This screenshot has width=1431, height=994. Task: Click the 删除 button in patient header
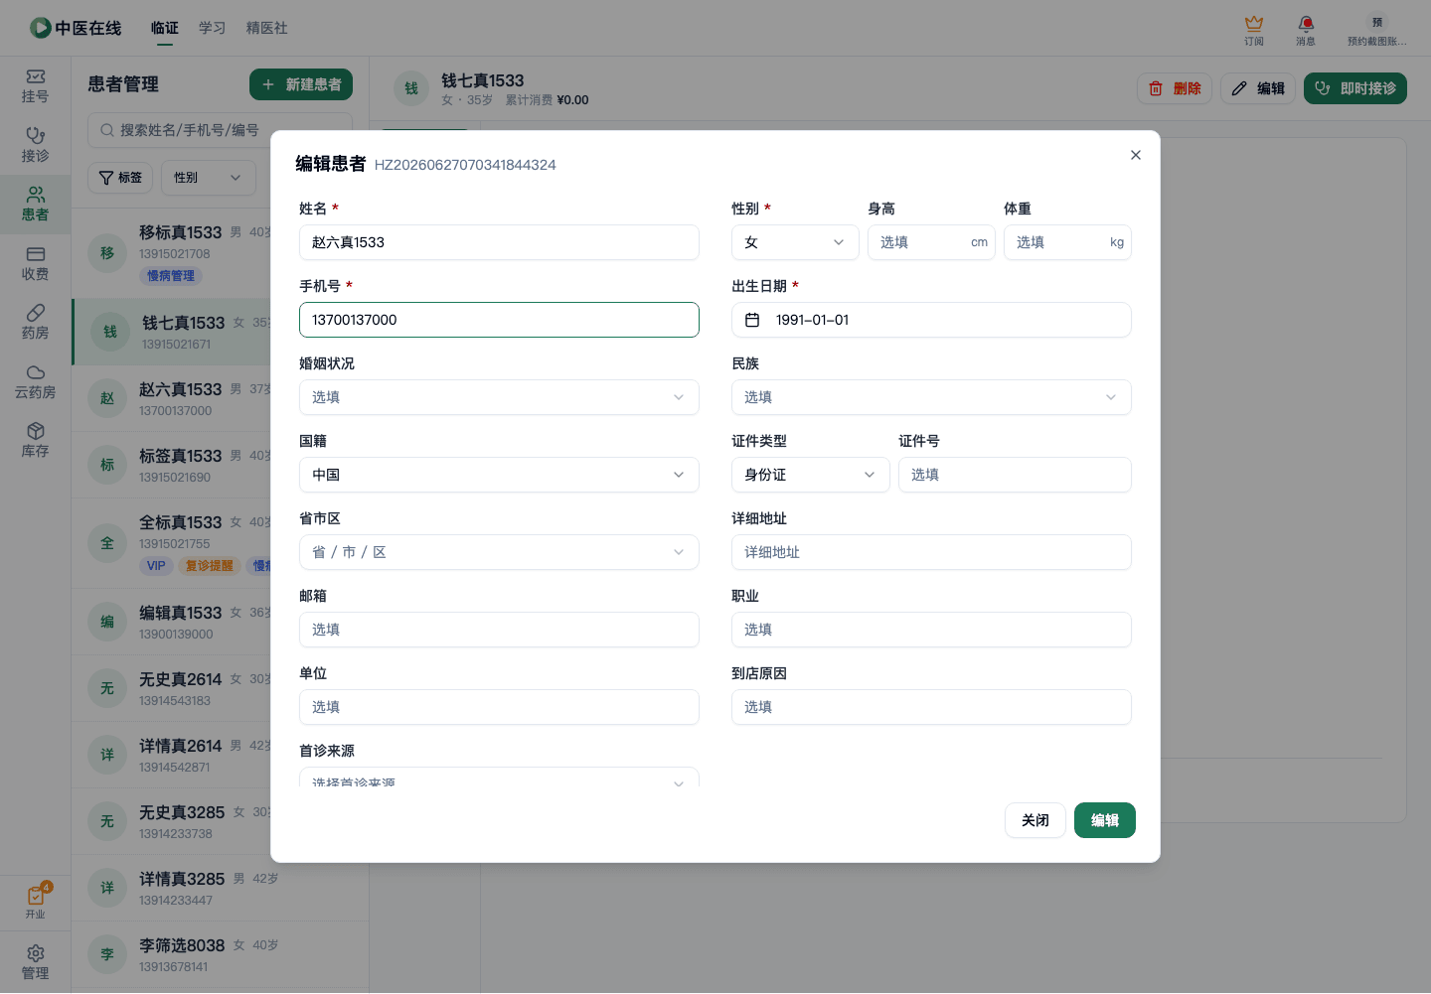1175,88
